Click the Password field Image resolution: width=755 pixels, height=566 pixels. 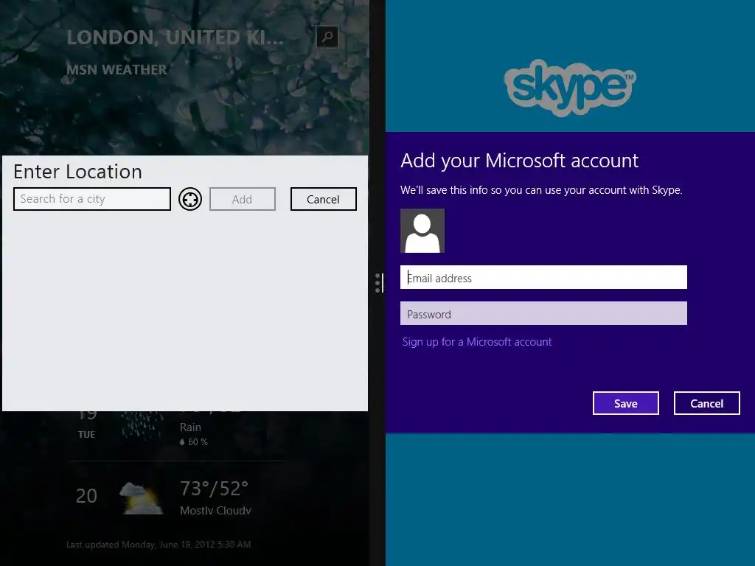click(543, 313)
